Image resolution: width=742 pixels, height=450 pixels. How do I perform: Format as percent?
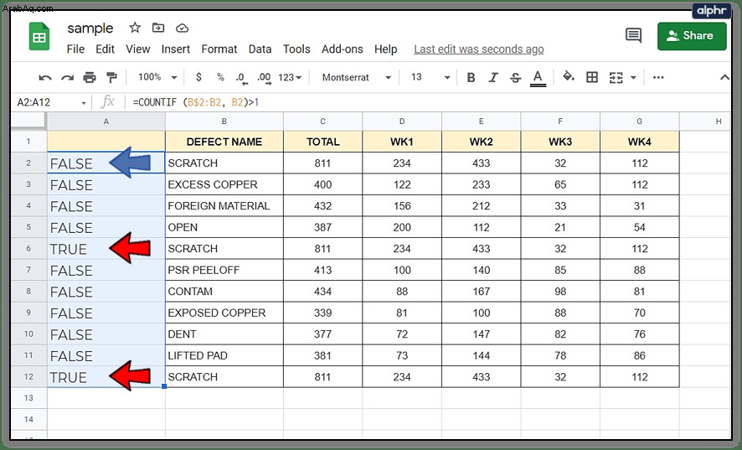(220, 77)
